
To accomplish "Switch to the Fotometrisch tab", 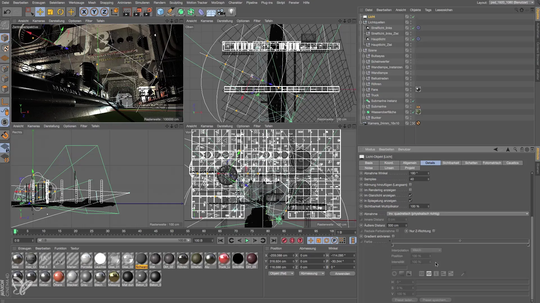I will (492, 163).
